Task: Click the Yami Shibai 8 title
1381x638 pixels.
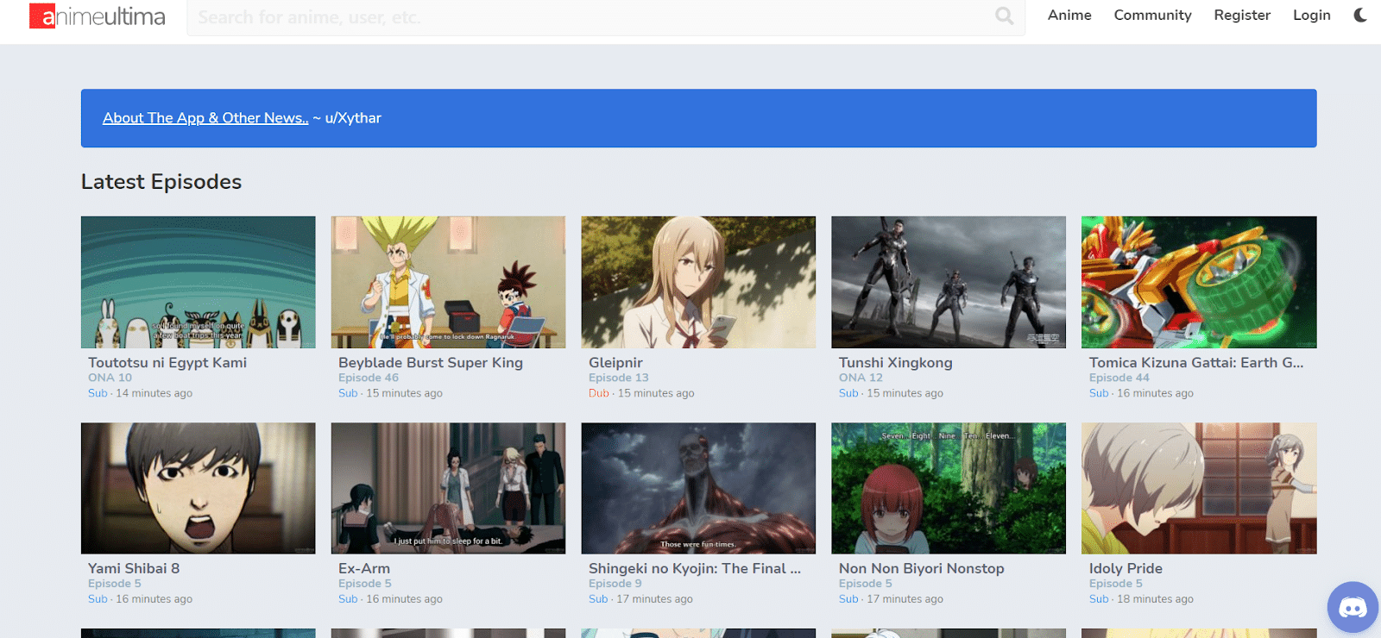Action: 134,569
